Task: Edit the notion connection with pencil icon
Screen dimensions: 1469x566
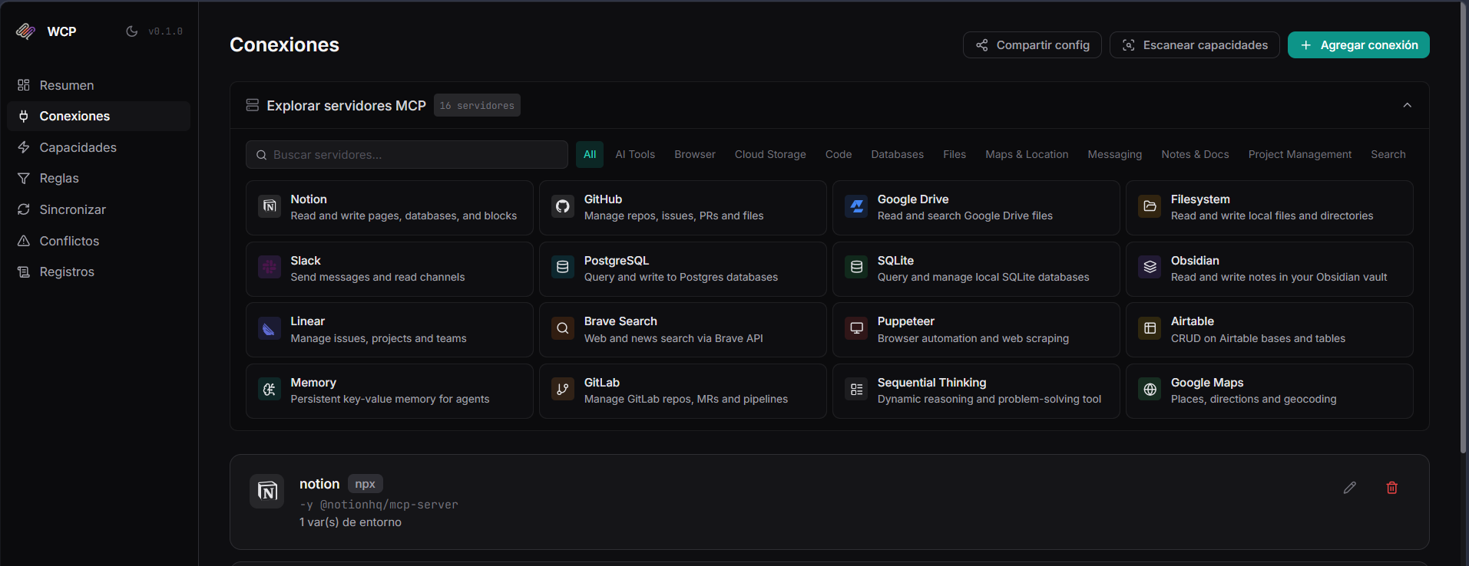Action: click(x=1350, y=488)
